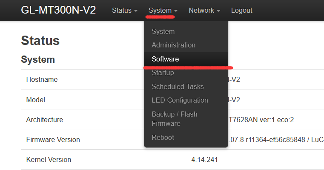Choose the Reboot menu item
This screenshot has width=324, height=170.
point(163,137)
